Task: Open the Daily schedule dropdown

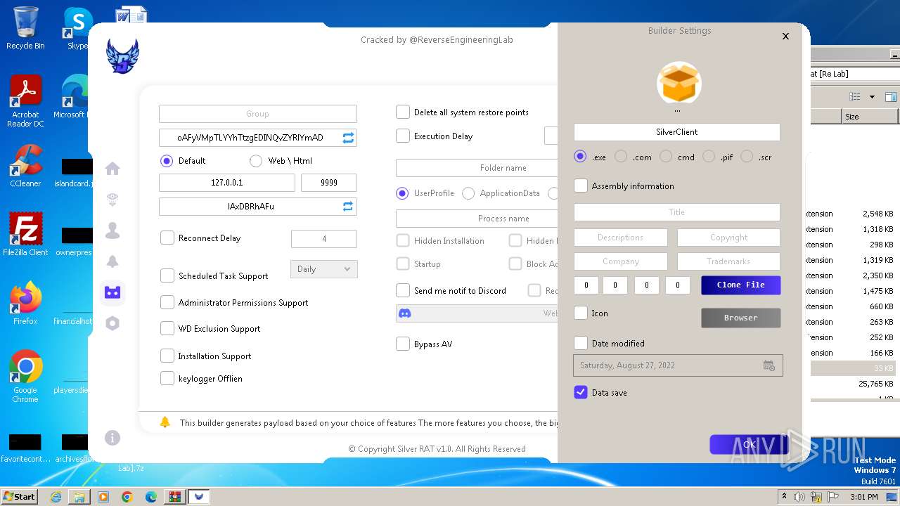Action: point(324,269)
